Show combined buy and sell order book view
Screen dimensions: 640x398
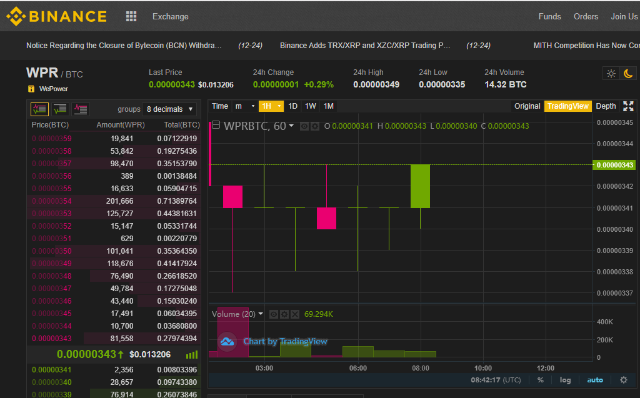pos(39,109)
